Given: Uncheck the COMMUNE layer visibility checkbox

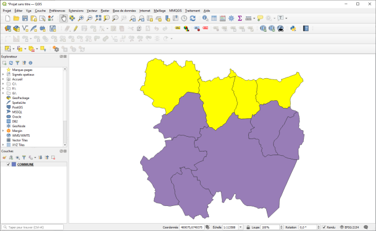Looking at the screenshot, I should tap(8, 165).
